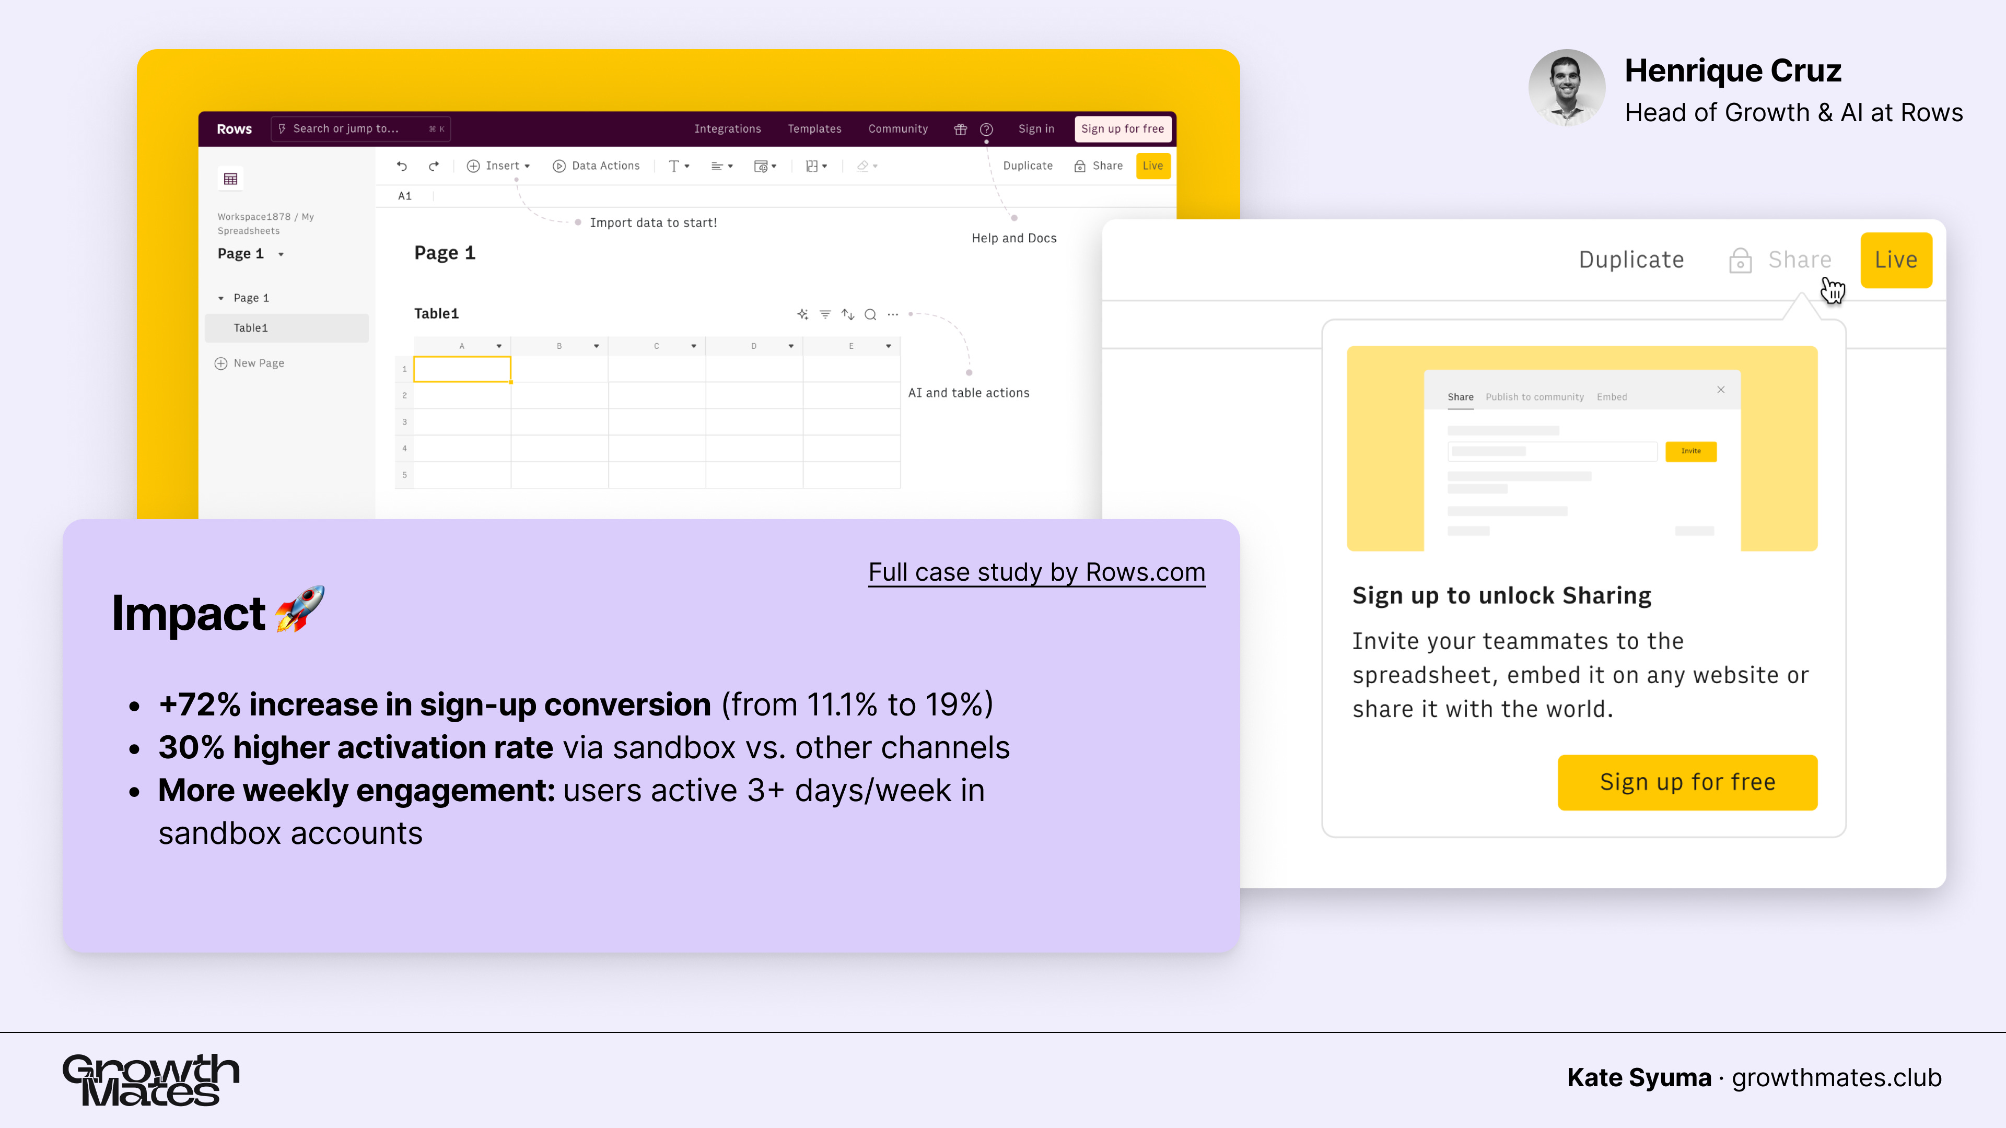Collapse the Page 1 tree item
This screenshot has height=1128, width=2006.
pos(221,298)
